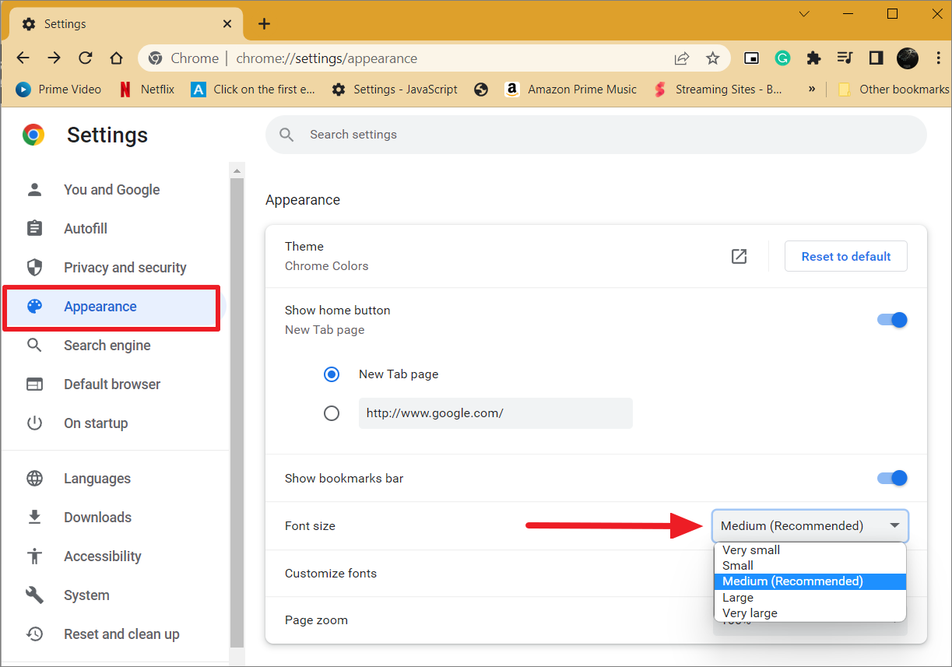Open the Prime Video bookmark
This screenshot has width=952, height=667.
59,90
